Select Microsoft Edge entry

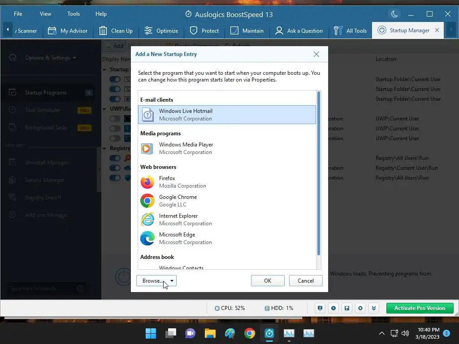coord(227,238)
